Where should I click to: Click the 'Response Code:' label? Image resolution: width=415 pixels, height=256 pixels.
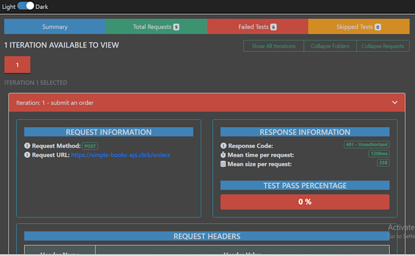click(x=251, y=146)
